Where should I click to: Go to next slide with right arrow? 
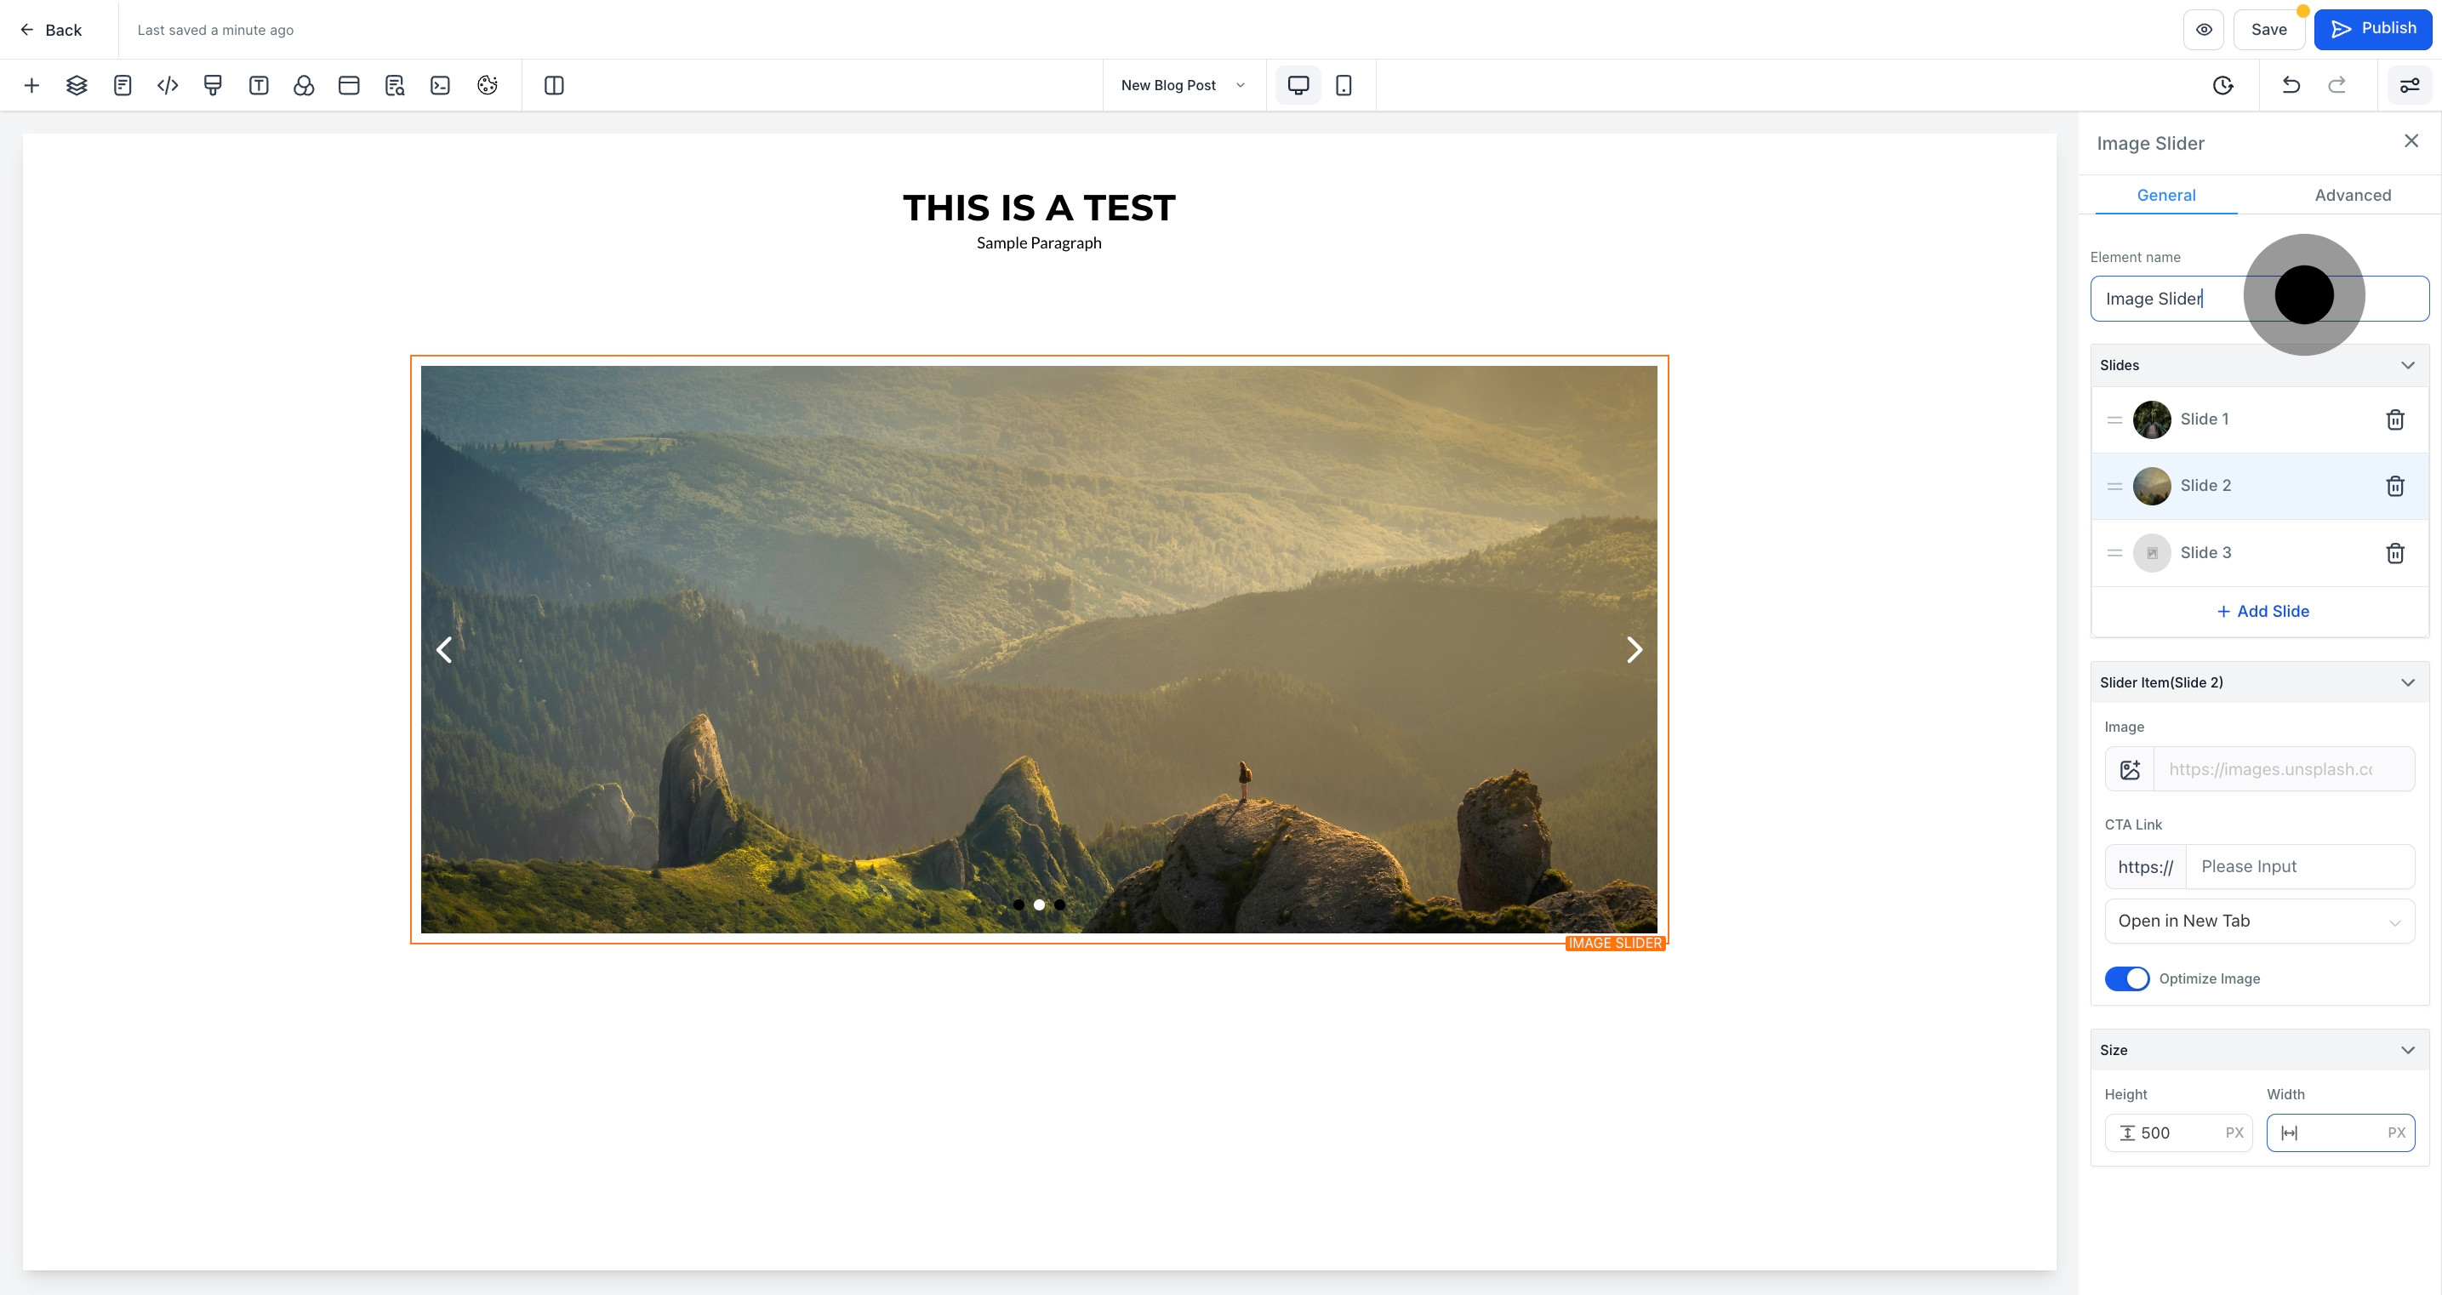tap(1634, 649)
